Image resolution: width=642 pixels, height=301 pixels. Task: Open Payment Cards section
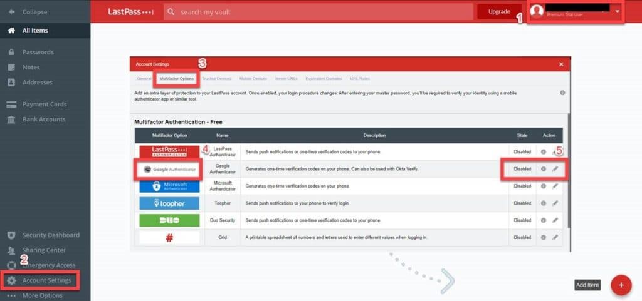(x=45, y=104)
